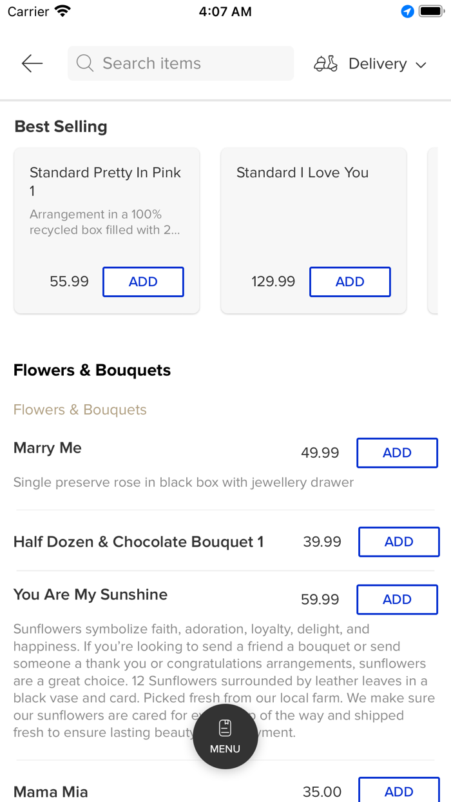This screenshot has width=451, height=802.
Task: Add Standard I Love You item
Action: [x=350, y=282]
